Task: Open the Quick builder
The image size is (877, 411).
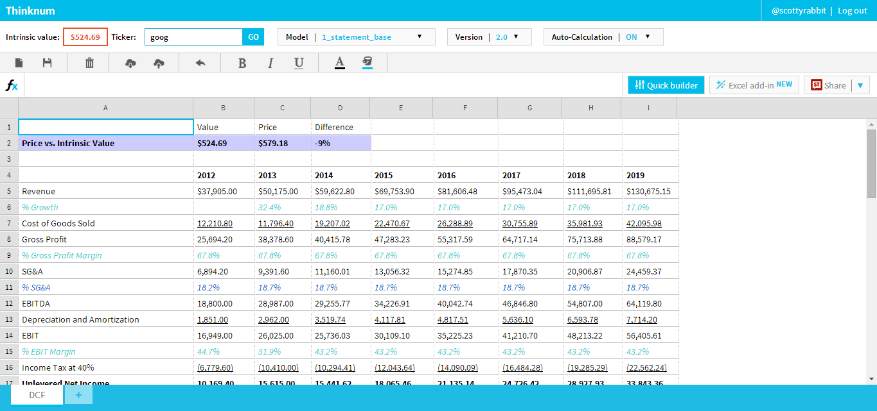Action: tap(666, 85)
